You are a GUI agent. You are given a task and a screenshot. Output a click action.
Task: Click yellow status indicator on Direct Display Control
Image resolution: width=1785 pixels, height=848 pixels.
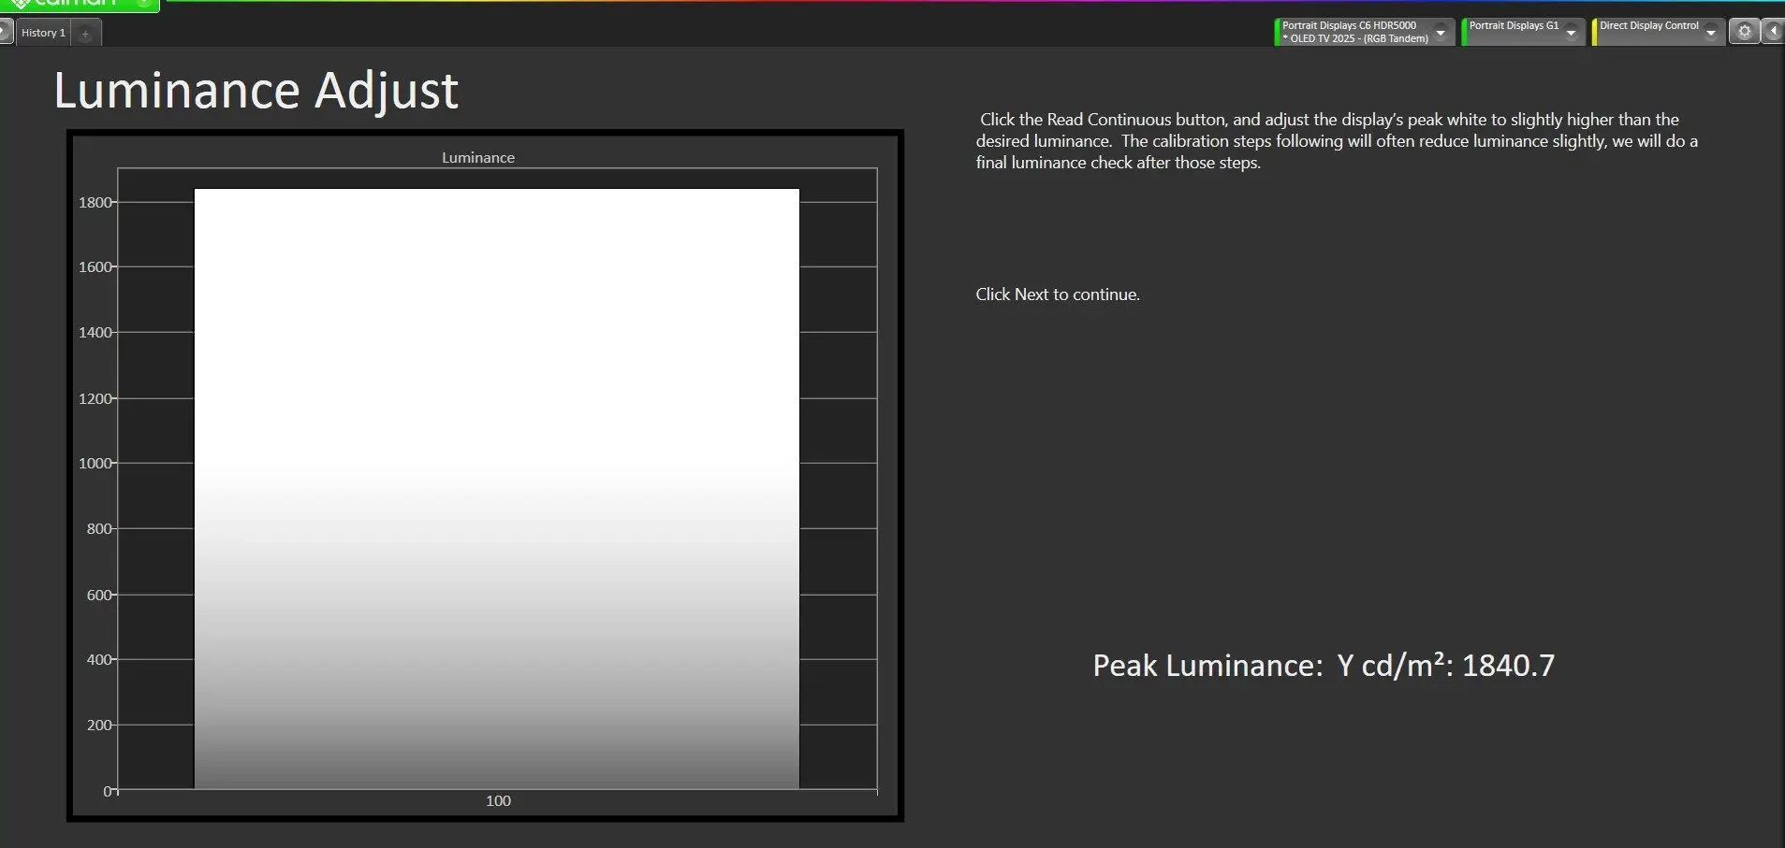pos(1595,33)
